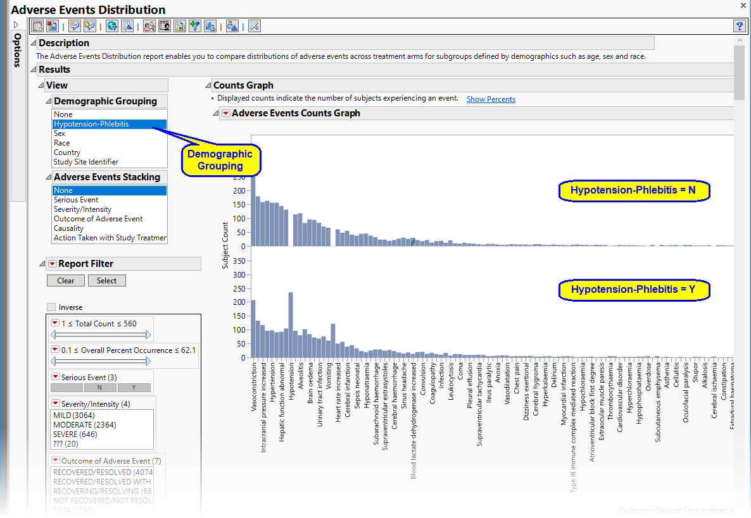Click the globe icon in the toolbar
The image size is (751, 518).
[112, 26]
